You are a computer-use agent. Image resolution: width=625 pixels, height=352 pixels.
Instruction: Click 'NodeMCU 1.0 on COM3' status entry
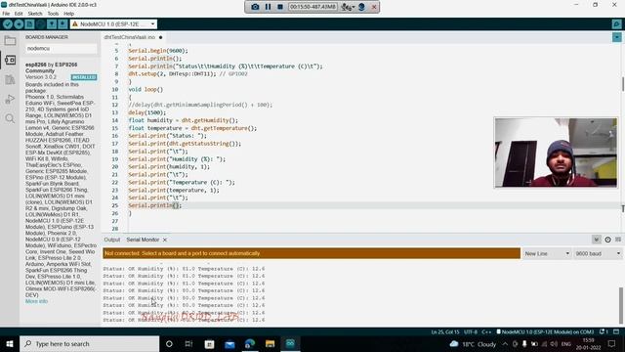[x=545, y=331]
